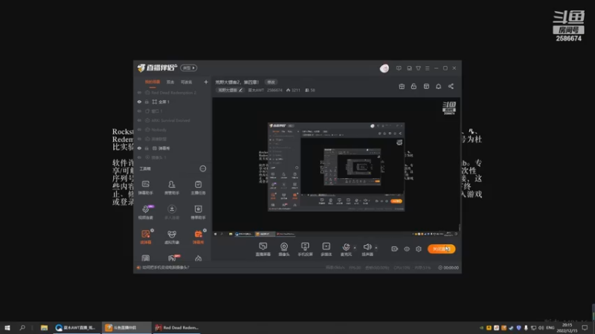Open the barrage assistant tool (弹幕助手)
Viewport: 595px width, 334px height.
click(145, 188)
